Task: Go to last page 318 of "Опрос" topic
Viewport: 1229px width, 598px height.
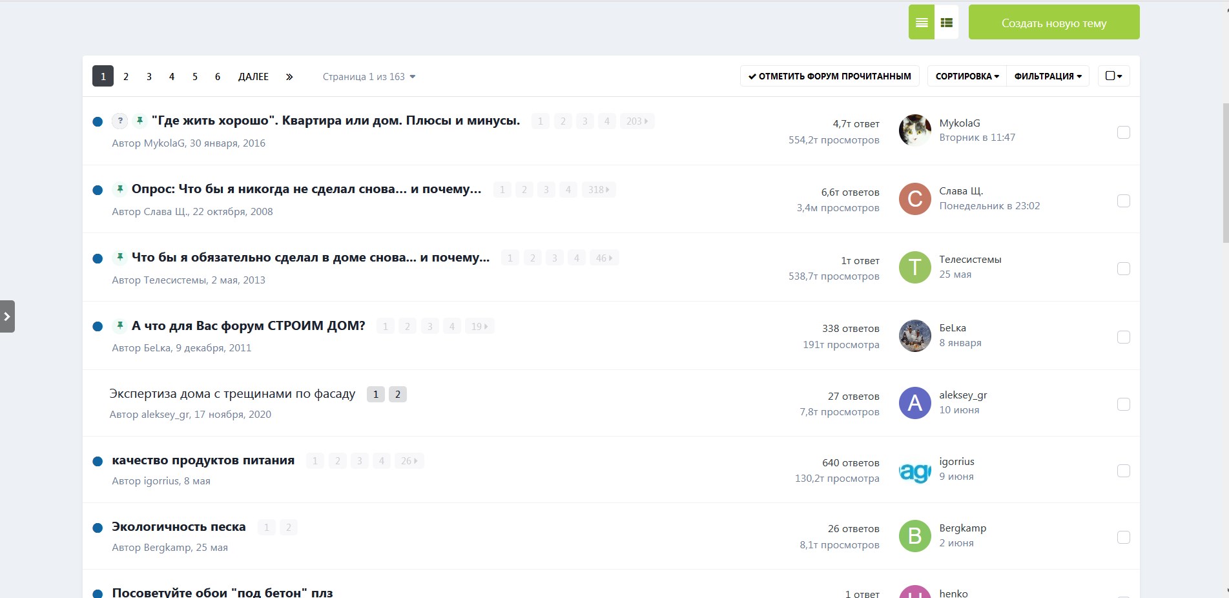Action: coord(599,190)
